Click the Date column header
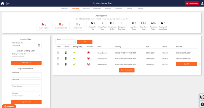 [148, 47]
